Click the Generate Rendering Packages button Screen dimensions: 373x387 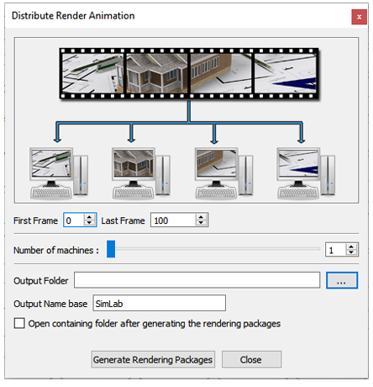click(x=153, y=359)
